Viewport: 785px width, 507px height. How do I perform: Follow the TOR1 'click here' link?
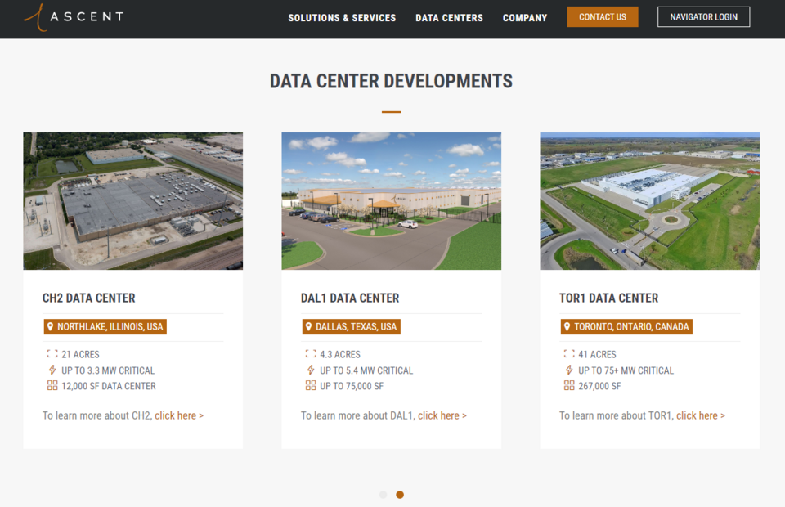tap(701, 415)
